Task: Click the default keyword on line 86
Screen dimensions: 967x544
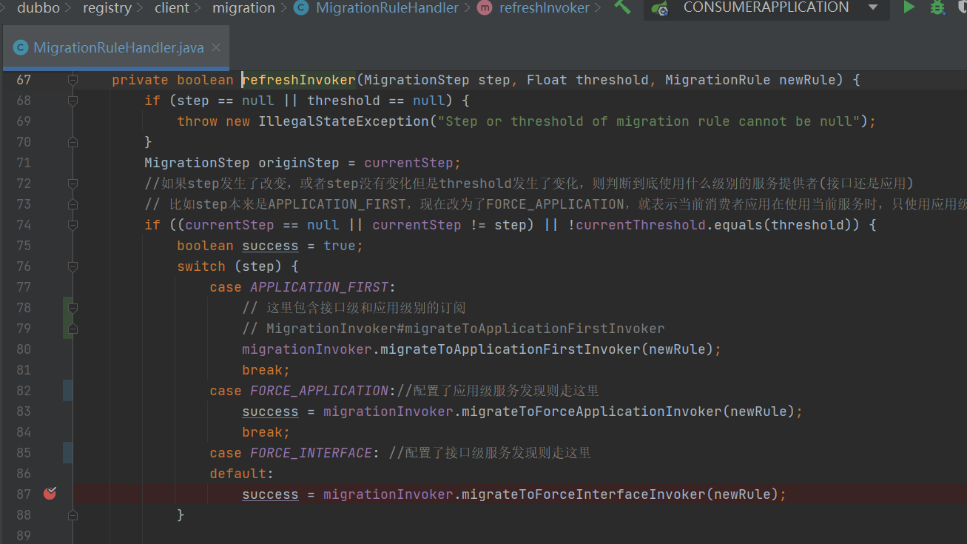Action: (x=237, y=474)
